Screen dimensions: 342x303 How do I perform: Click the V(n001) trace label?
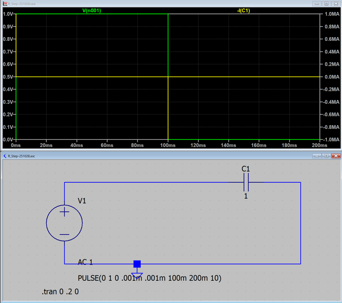point(92,11)
